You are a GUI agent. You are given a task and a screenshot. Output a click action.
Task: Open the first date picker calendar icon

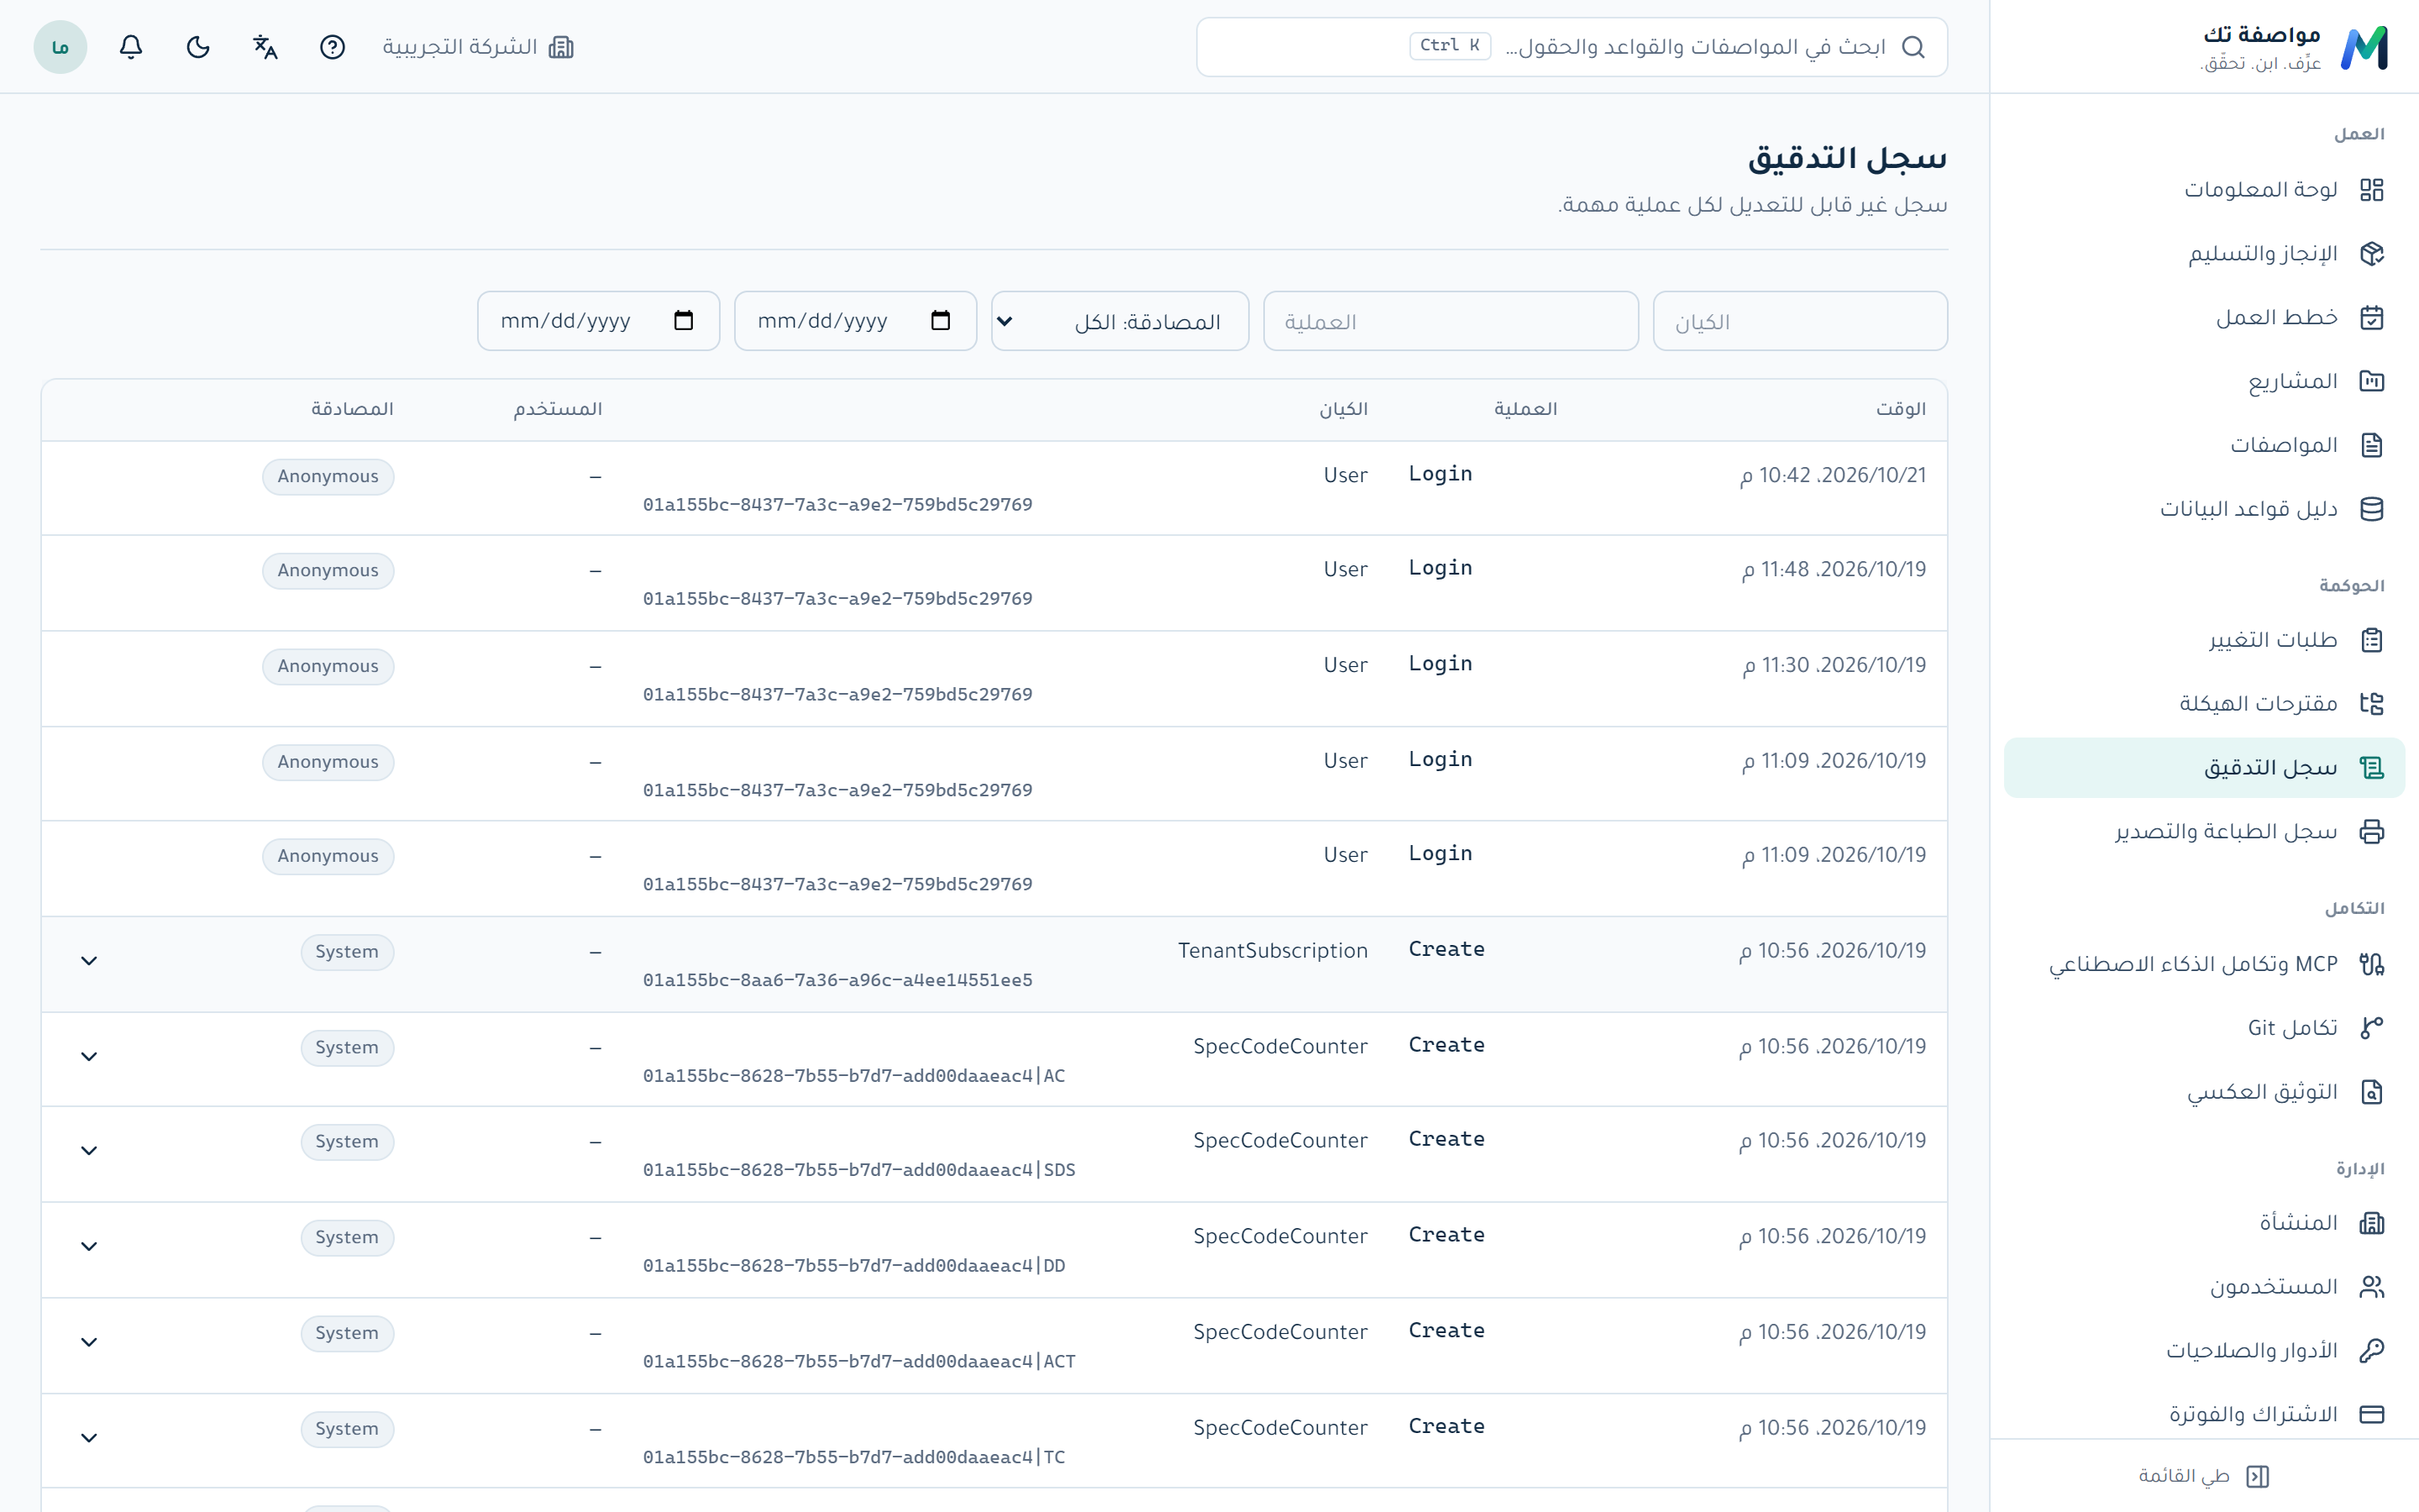pyautogui.click(x=941, y=321)
